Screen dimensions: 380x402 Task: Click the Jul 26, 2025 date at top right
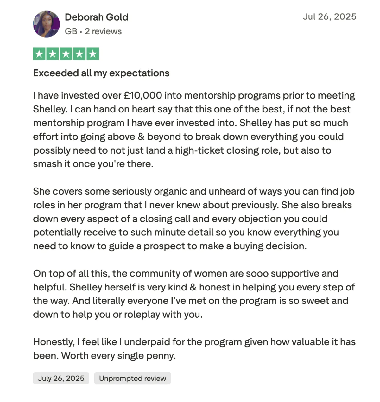[330, 17]
